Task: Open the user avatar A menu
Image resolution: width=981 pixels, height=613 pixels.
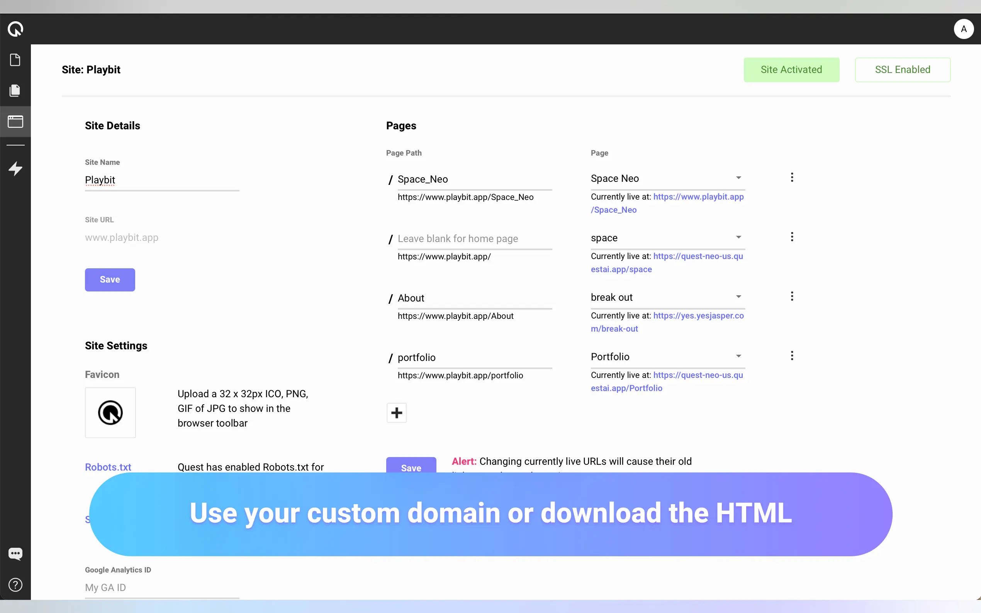Action: pyautogui.click(x=963, y=29)
